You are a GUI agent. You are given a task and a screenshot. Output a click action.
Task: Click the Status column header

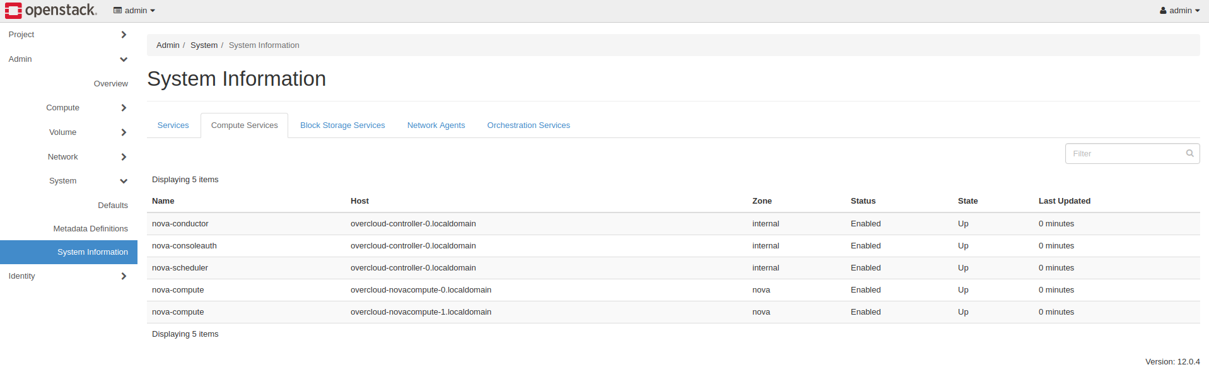863,201
